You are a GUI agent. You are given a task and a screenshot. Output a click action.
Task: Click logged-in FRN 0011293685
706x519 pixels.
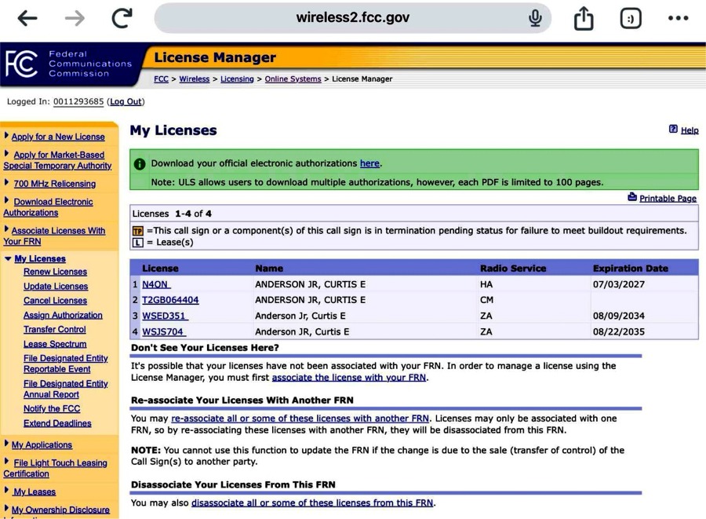[78, 102]
